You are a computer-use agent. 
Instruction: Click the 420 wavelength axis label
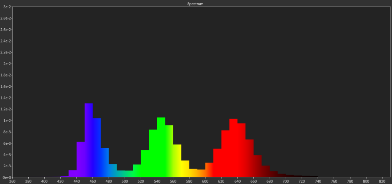pos(61,181)
